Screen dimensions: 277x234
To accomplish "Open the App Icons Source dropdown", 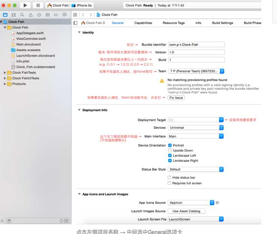I will (191, 202).
